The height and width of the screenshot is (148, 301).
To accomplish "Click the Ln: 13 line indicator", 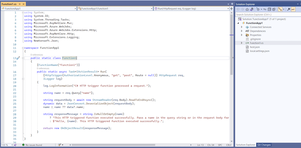I will (x=200, y=145).
